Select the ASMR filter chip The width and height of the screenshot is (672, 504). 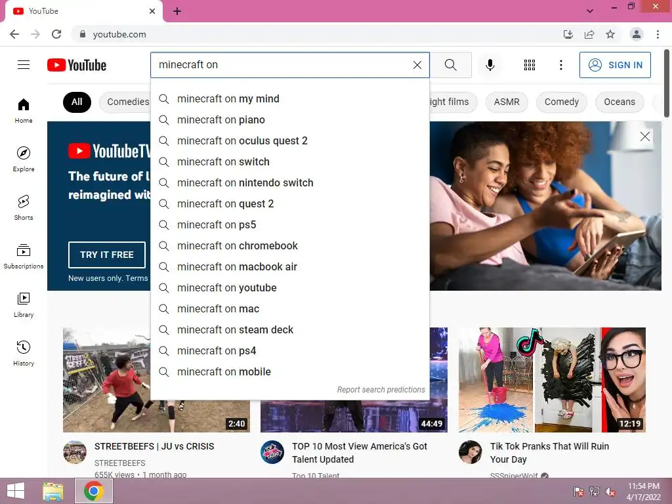pos(507,102)
